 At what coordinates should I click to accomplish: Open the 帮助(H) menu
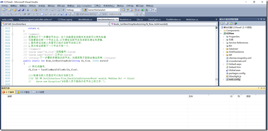click(149, 6)
